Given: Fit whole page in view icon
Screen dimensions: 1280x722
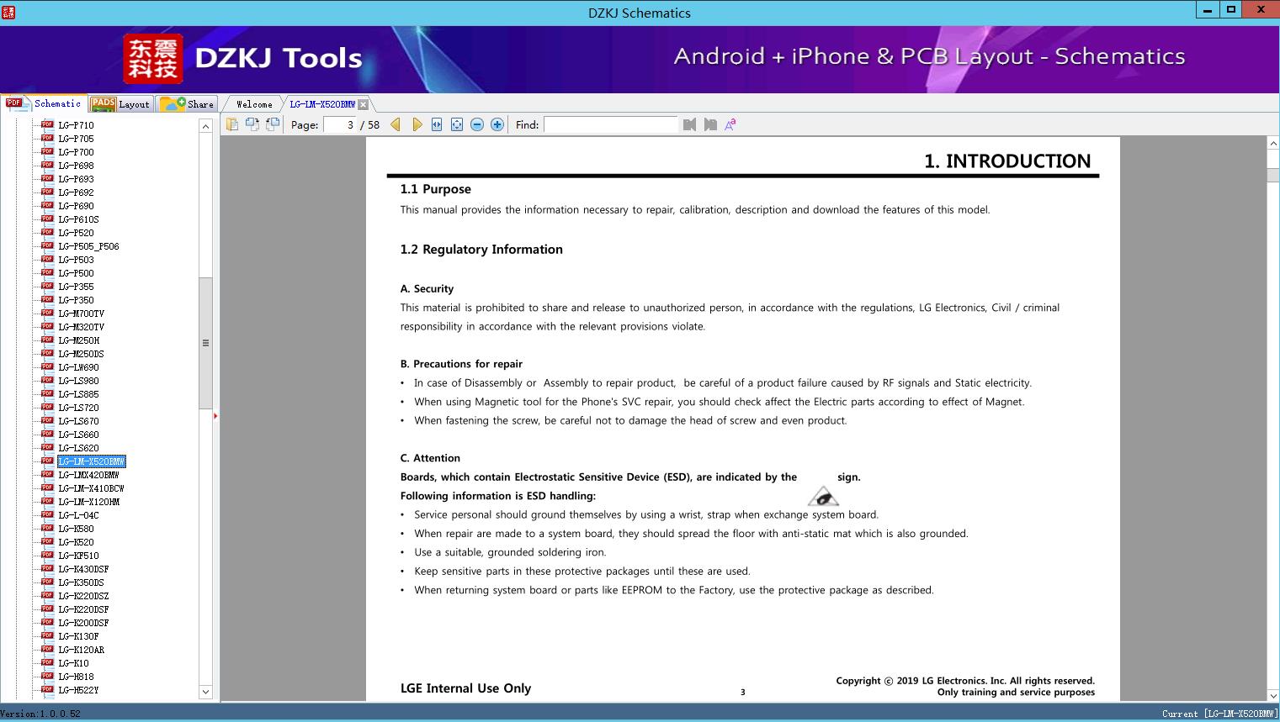Looking at the screenshot, I should point(457,124).
